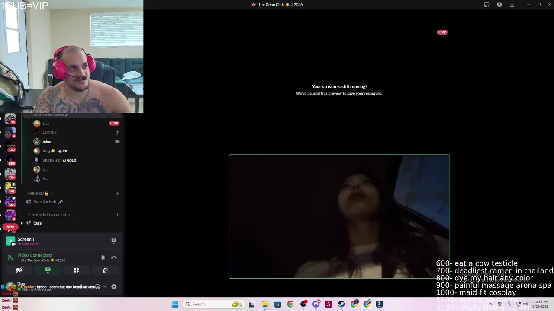Viewport: 554px width, 311px height.
Task: Open the 67 / The Goon Club voice channel link
Action: pyautogui.click(x=43, y=260)
